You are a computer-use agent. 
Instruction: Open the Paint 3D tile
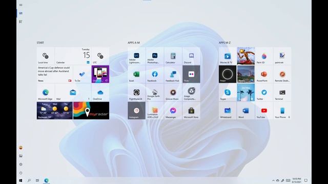coord(264,56)
